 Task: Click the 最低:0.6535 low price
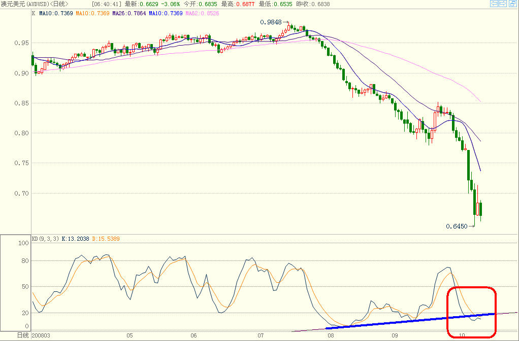(275, 4)
